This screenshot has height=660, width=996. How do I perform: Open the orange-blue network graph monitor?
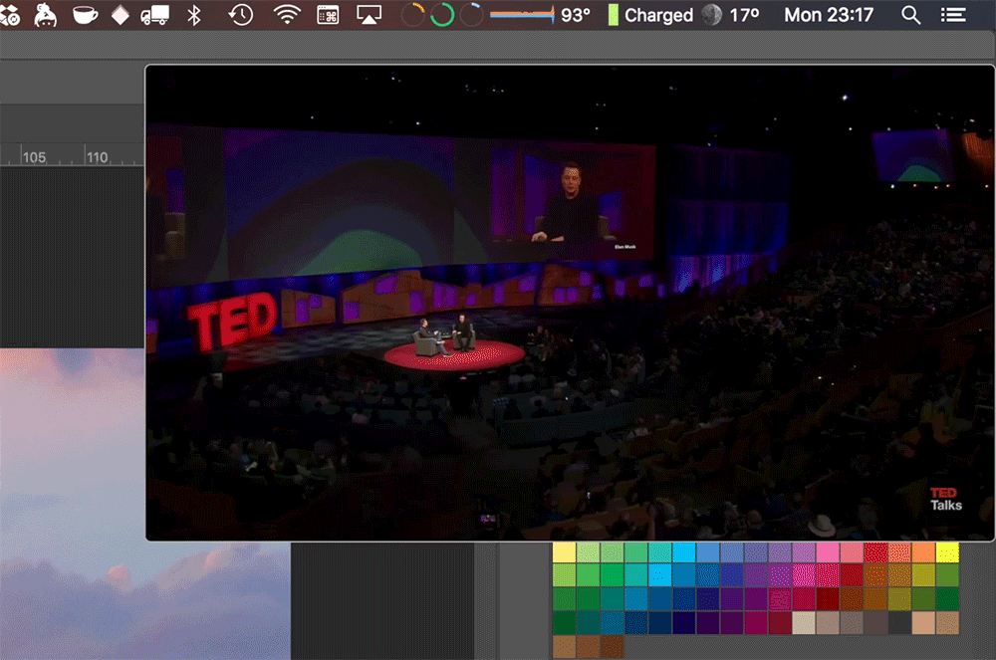click(522, 15)
